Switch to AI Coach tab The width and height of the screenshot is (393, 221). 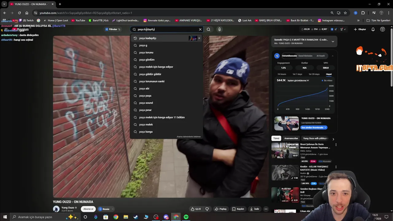(x=321, y=56)
